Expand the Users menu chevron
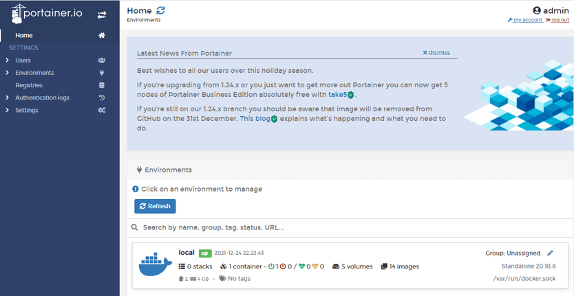 [x=8, y=60]
